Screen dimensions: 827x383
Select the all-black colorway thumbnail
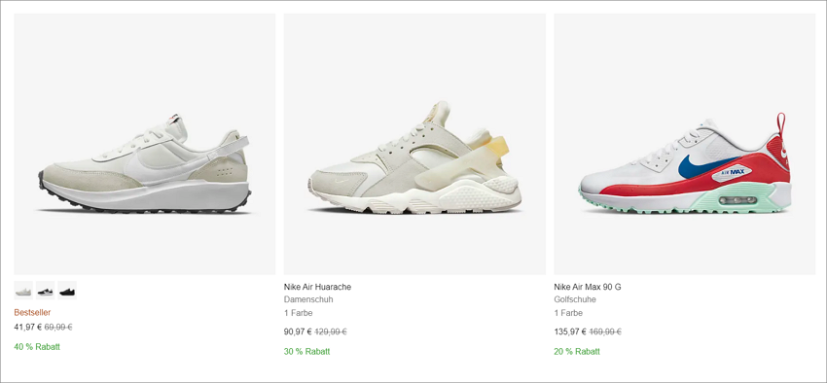point(67,291)
